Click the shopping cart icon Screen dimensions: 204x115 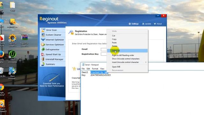click(74, 69)
